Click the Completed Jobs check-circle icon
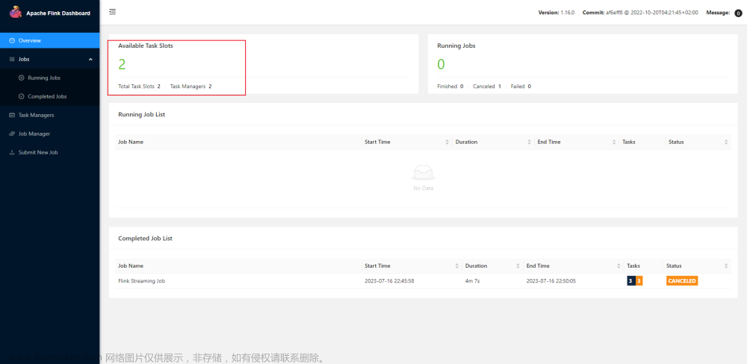747x364 pixels. 22,96
